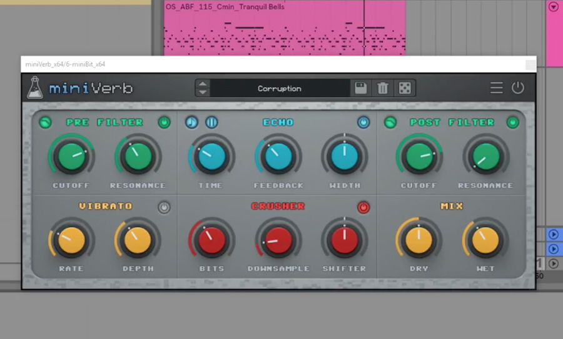Enable the Vibrato section power button
The height and width of the screenshot is (339, 563).
tap(164, 207)
